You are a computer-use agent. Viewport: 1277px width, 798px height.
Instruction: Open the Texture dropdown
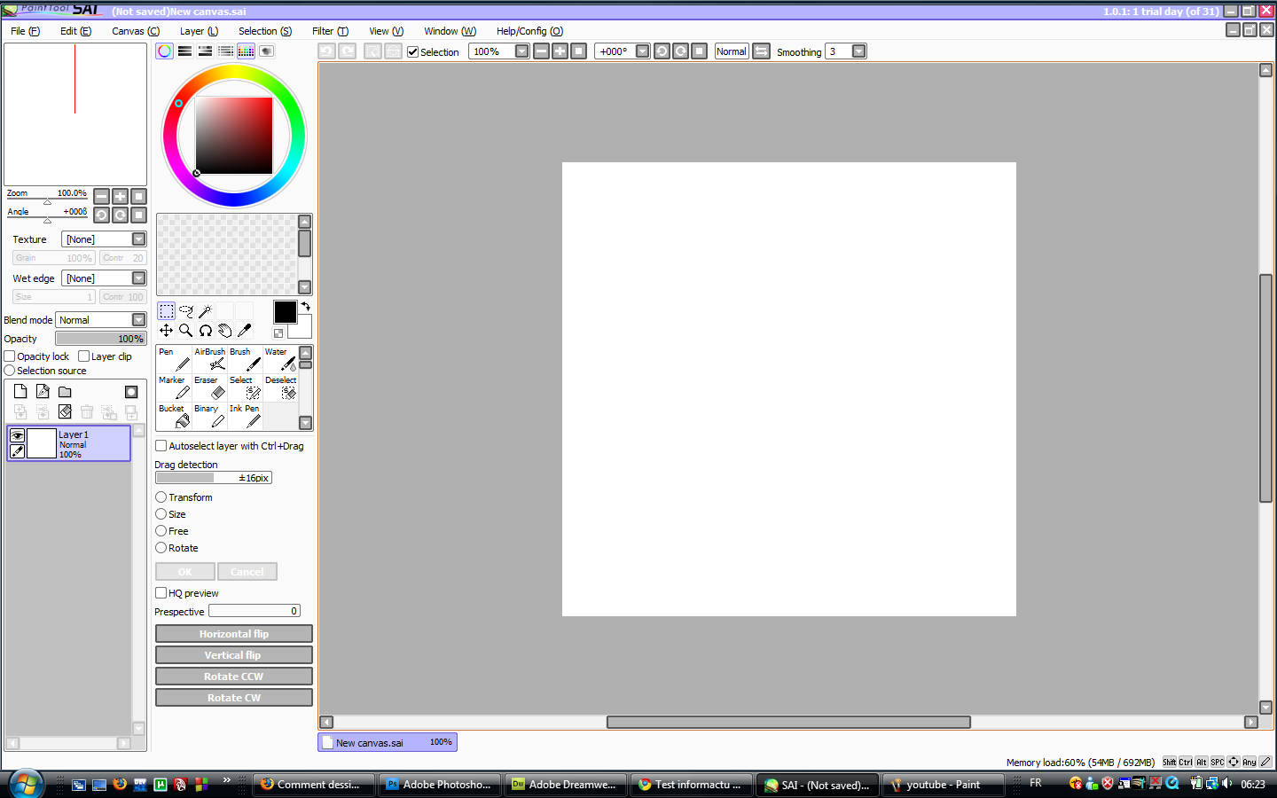coord(138,239)
